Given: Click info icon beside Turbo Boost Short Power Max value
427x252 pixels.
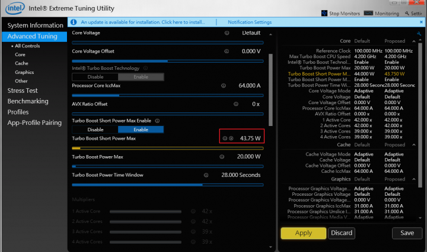Looking at the screenshot, I should [x=225, y=138].
